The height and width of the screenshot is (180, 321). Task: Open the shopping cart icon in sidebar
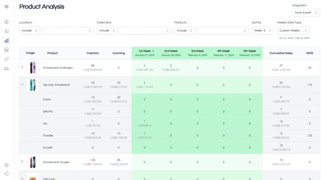point(6,31)
